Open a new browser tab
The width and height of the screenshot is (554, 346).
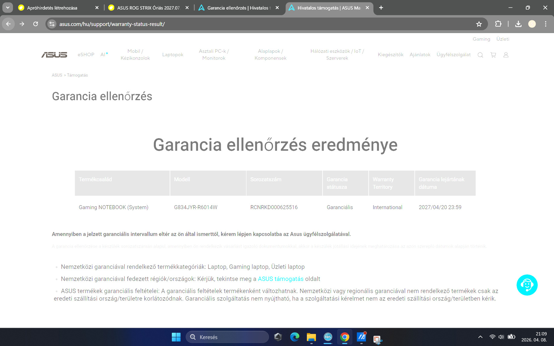pyautogui.click(x=381, y=8)
